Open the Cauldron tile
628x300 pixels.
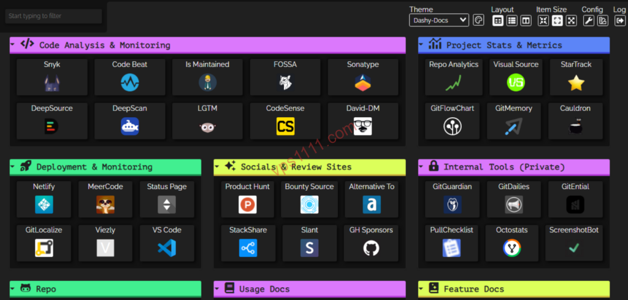tap(575, 121)
